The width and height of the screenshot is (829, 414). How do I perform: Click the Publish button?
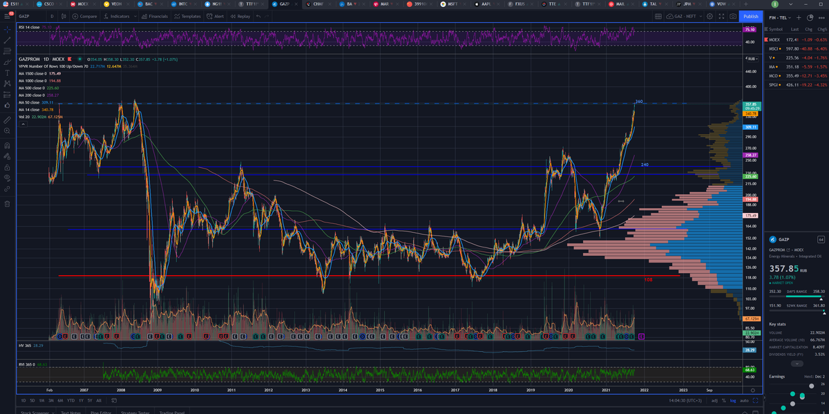750,16
